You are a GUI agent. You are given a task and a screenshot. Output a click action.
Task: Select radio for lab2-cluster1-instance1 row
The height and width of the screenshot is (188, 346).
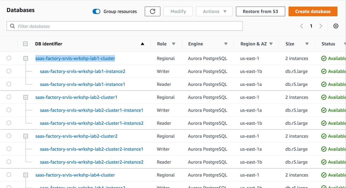(9, 110)
